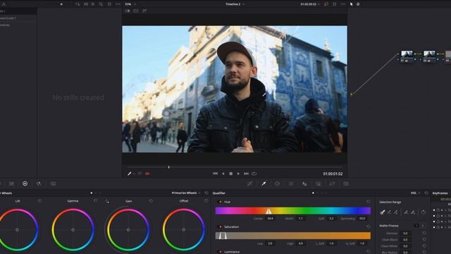Click the viewer expand icon near timecode
The image size is (451, 254).
click(x=335, y=4)
